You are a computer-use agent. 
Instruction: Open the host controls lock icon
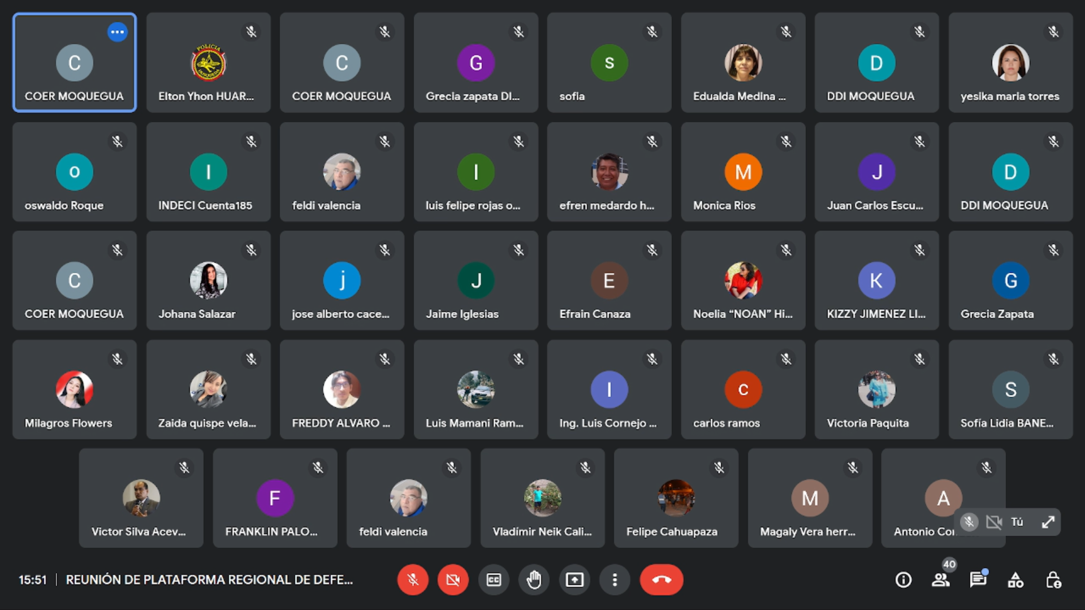(x=1053, y=579)
